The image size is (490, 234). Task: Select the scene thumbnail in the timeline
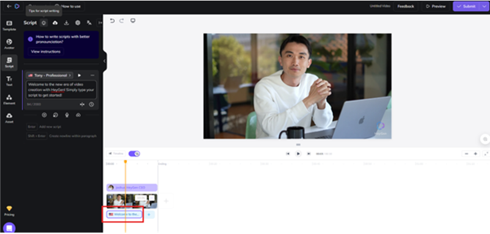(131, 201)
